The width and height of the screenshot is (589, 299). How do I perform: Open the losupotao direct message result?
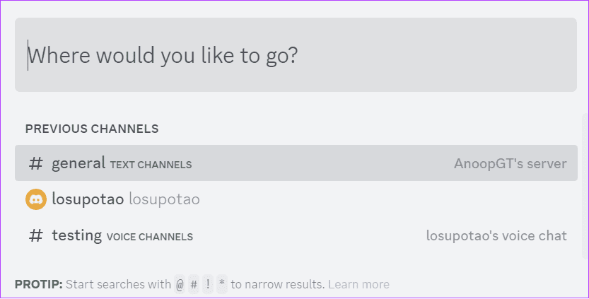coord(296,199)
